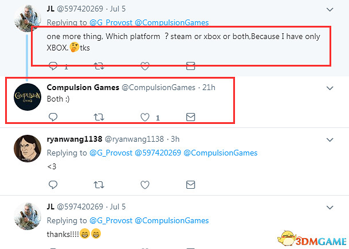Like ryanwang1138's heart tweet

(144, 185)
